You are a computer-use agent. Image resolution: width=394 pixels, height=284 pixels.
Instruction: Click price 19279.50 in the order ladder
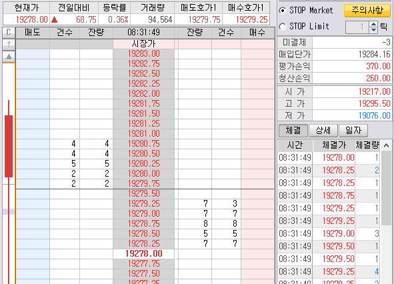(143, 194)
